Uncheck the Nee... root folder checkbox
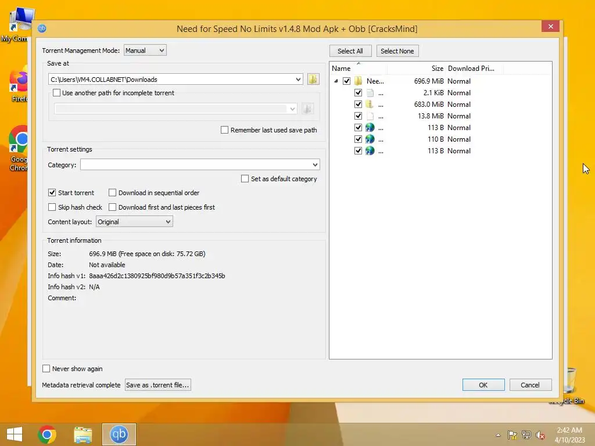The image size is (595, 446). pos(346,81)
